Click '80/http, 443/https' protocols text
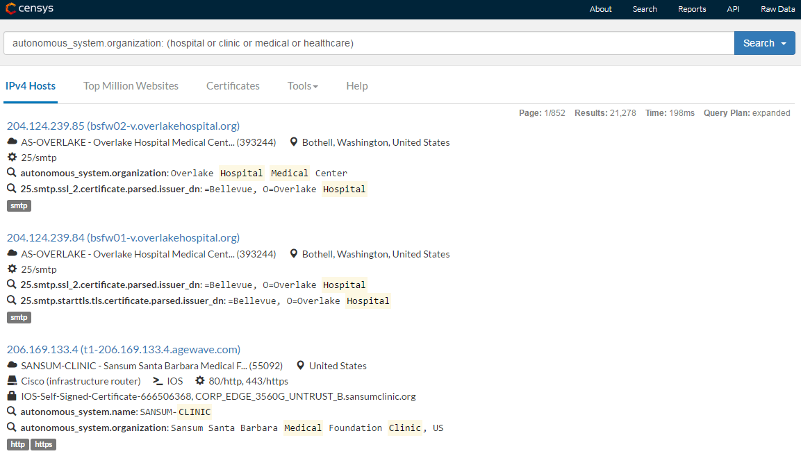 click(248, 382)
